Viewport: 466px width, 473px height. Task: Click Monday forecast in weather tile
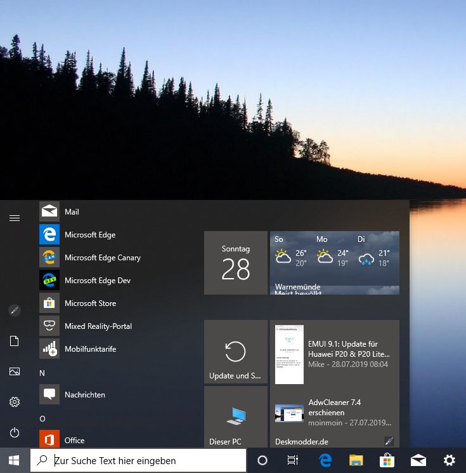[332, 253]
